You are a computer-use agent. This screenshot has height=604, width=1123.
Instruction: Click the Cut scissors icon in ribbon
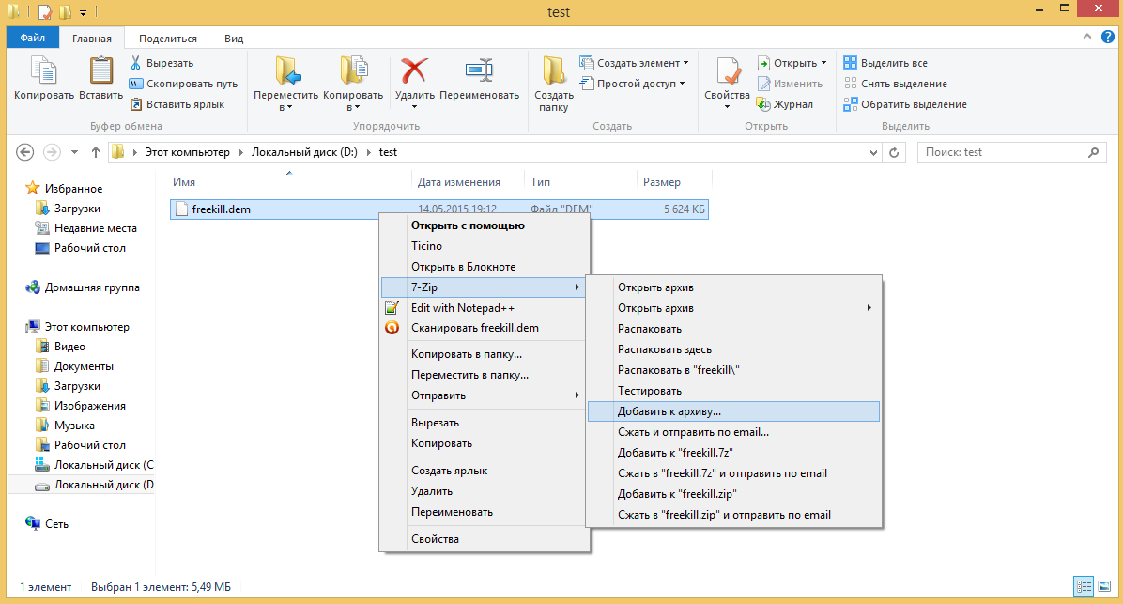[x=136, y=63]
